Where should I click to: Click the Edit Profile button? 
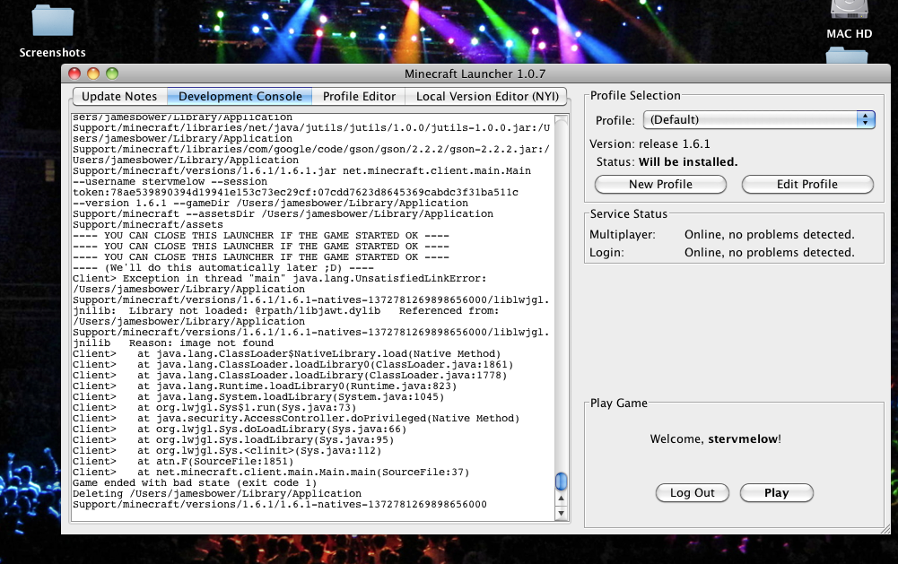coord(806,184)
